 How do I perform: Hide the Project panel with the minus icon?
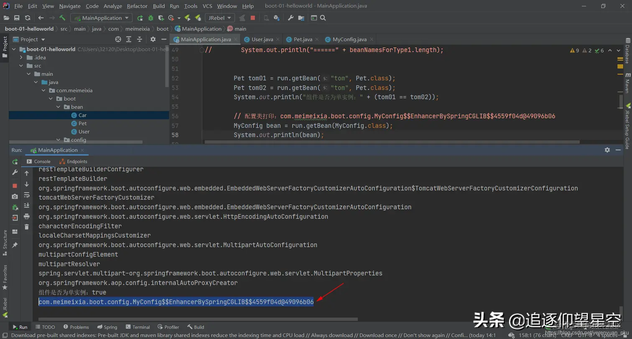click(164, 39)
